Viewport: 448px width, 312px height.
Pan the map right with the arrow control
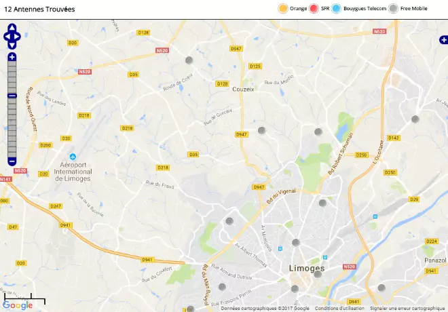(x=18, y=37)
